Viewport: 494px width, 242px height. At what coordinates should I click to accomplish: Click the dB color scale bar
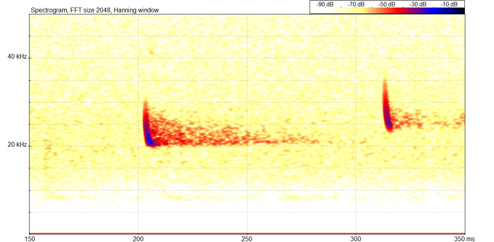click(x=387, y=11)
